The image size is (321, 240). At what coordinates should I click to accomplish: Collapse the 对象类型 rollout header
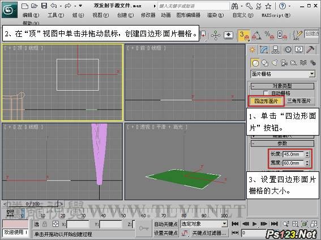[x=283, y=86]
